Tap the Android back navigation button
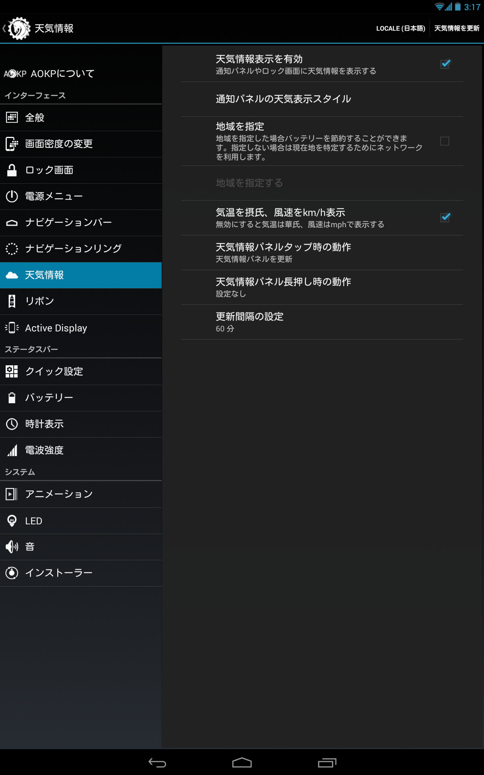 157,762
